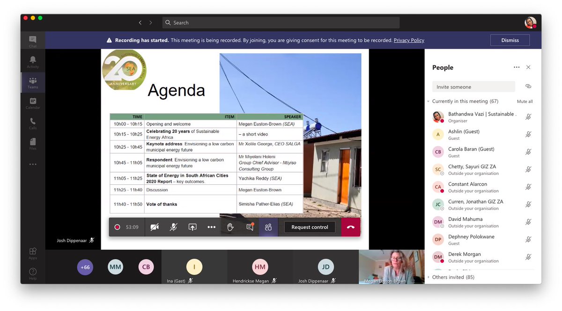Viewport: 562px width, 311px height.
Task: Toggle the camera off icon
Action: coord(155,227)
